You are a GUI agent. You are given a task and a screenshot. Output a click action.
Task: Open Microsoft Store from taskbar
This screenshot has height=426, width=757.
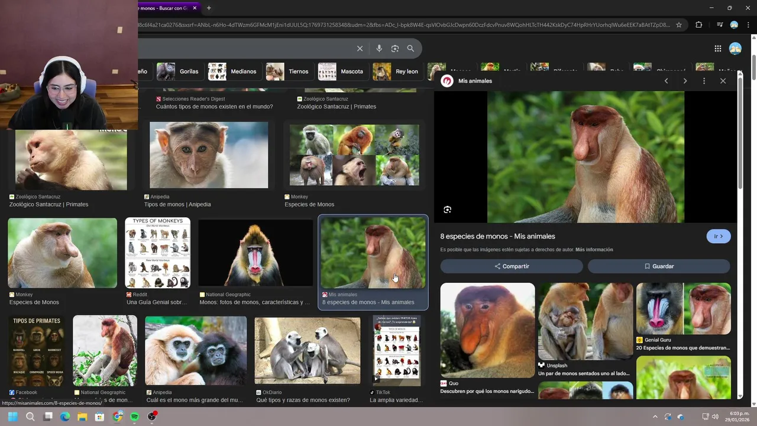[x=99, y=417]
